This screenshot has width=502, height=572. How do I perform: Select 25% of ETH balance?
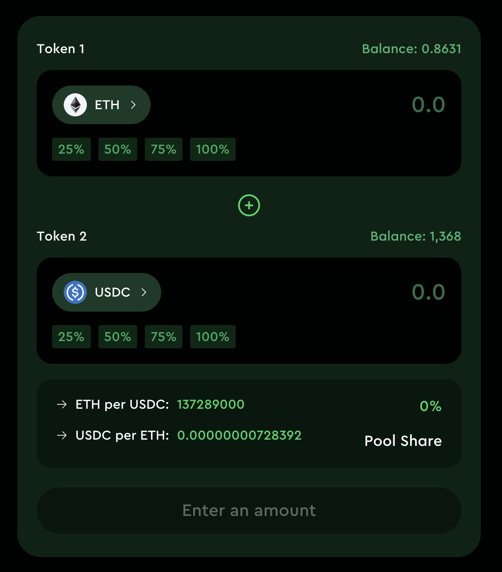click(71, 149)
